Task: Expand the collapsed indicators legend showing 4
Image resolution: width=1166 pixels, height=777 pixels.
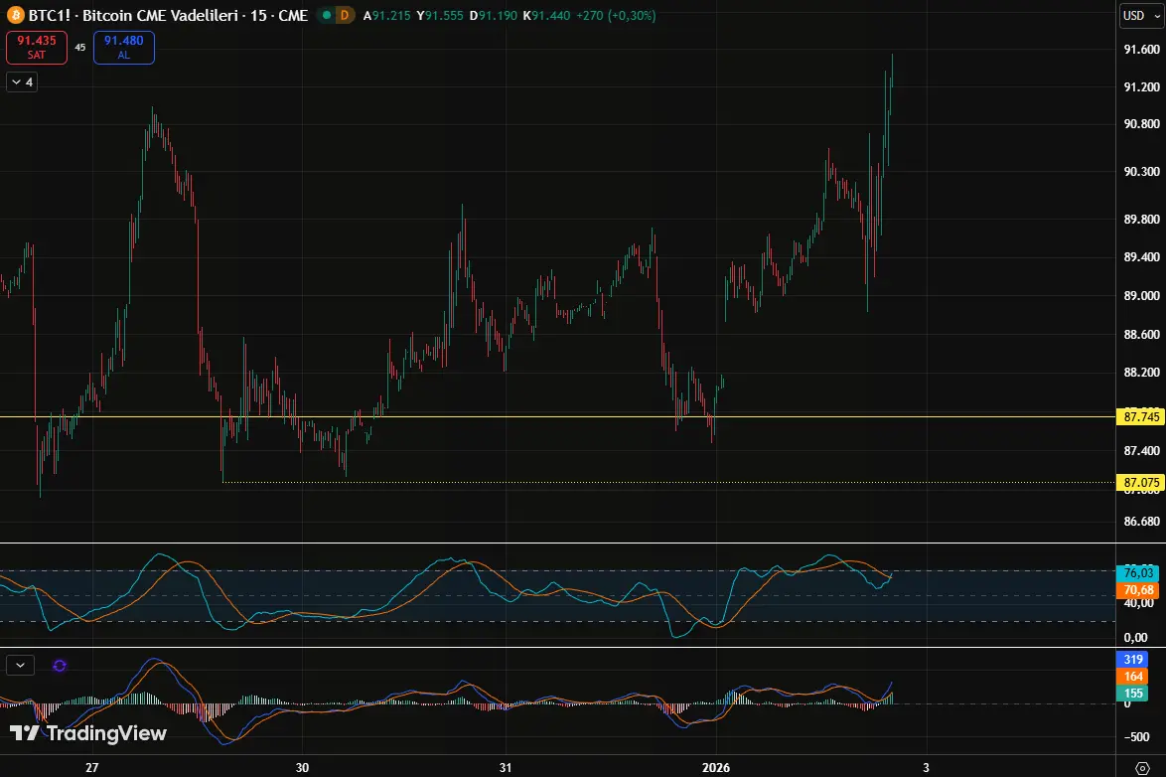Action: (22, 82)
